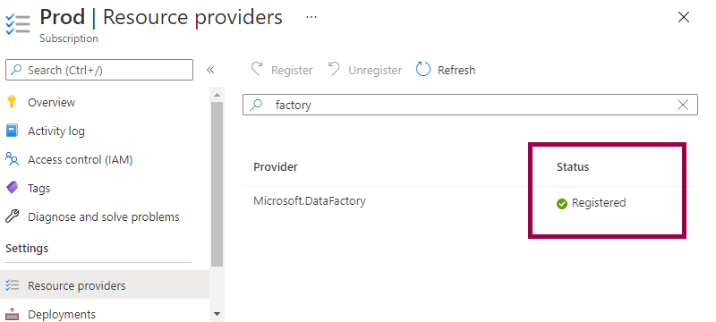716x322 pixels.
Task: Click the Overview key icon
Action: tap(12, 102)
